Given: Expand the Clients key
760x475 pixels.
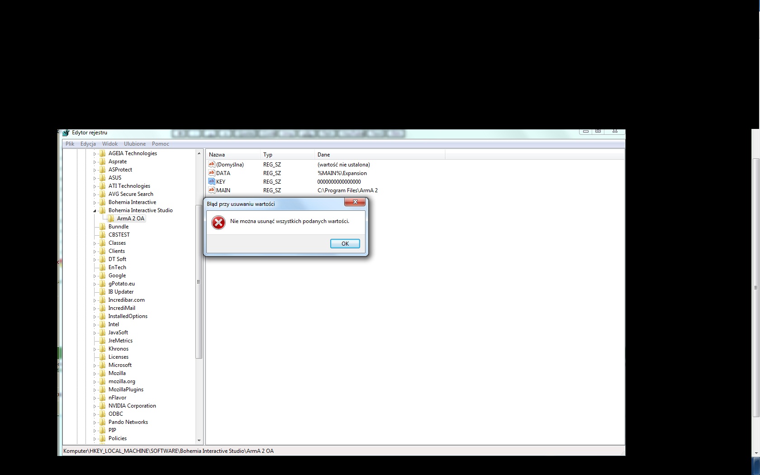Looking at the screenshot, I should (95, 252).
